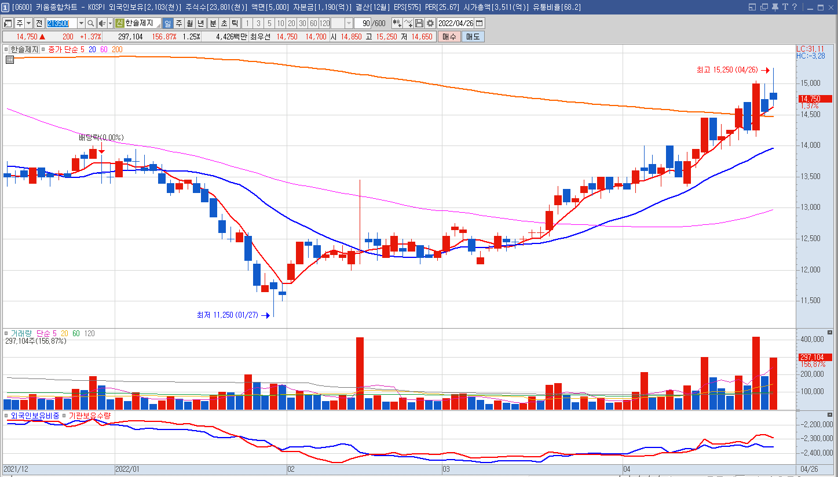Image resolution: width=838 pixels, height=477 pixels.
Task: Click the save chart floppy icon
Action: pos(419,23)
